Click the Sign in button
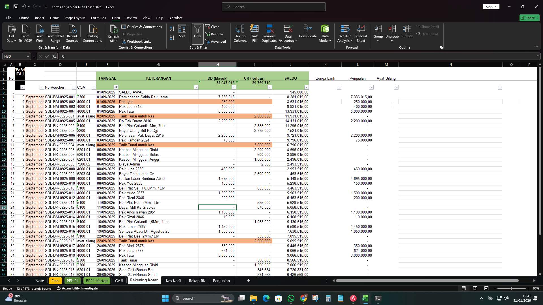The height and width of the screenshot is (305, 543). 491,6
